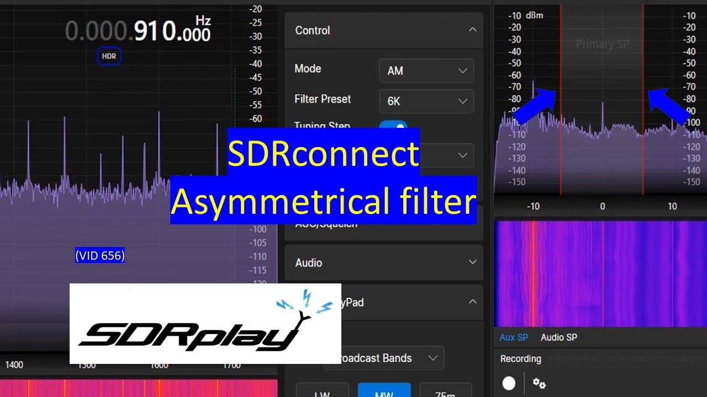Click the aux spectrum waterfall display
The image size is (707, 397).
(600, 273)
